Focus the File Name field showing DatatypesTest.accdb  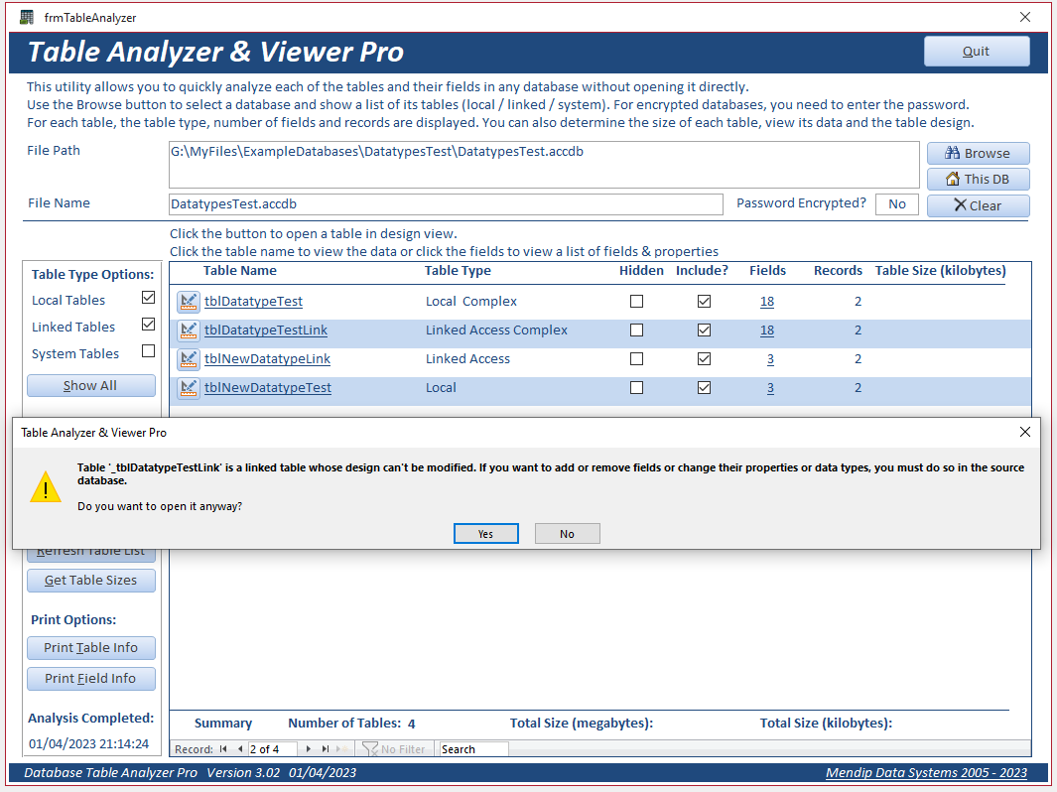[x=446, y=204]
